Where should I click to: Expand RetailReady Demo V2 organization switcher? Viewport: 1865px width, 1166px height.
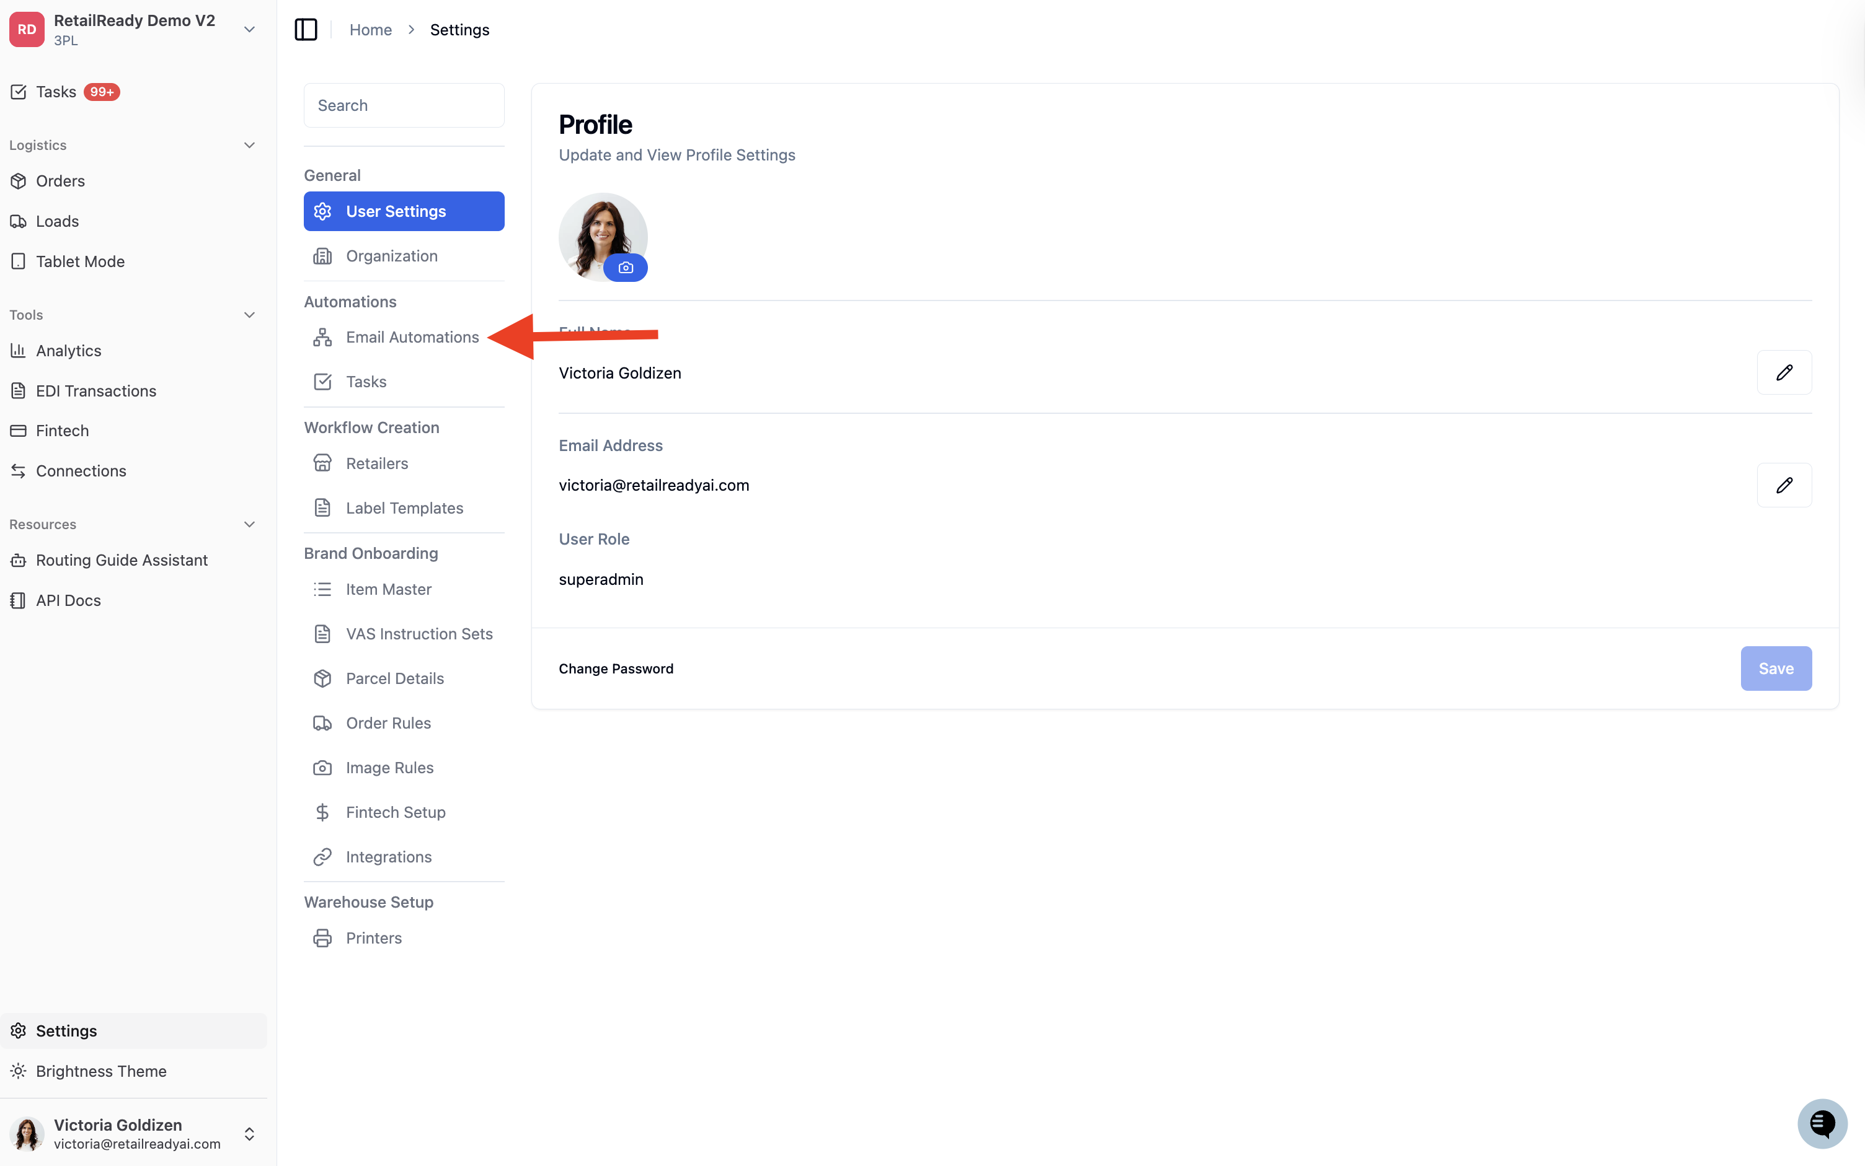(x=249, y=29)
